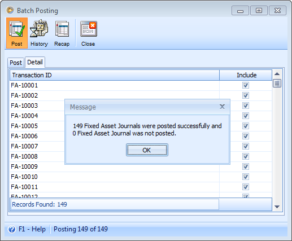Toggle Include checkbox for FA-10010

pyautogui.click(x=246, y=177)
